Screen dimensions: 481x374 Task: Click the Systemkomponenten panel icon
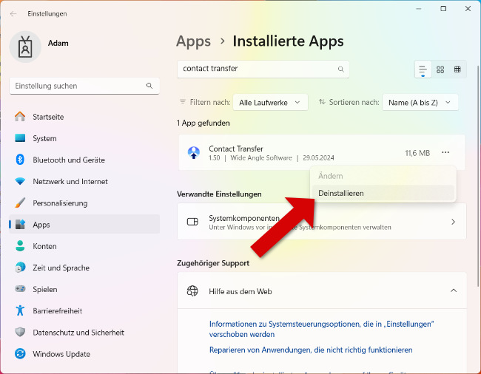[x=192, y=222]
